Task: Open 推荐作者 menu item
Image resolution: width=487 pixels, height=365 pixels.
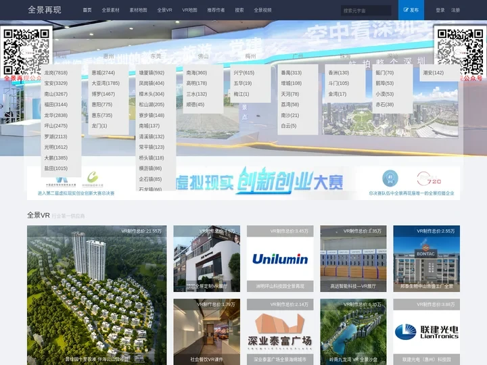Action: pyautogui.click(x=216, y=10)
